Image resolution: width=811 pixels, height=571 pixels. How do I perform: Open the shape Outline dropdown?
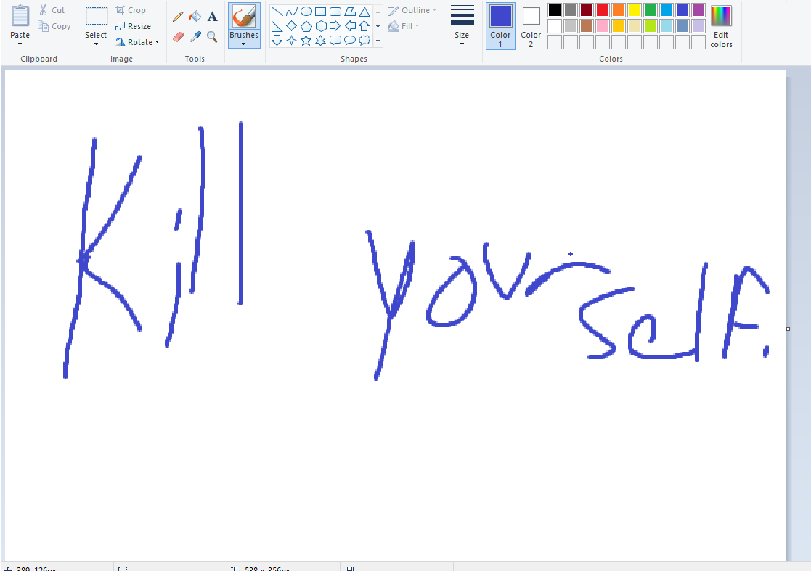tap(412, 10)
